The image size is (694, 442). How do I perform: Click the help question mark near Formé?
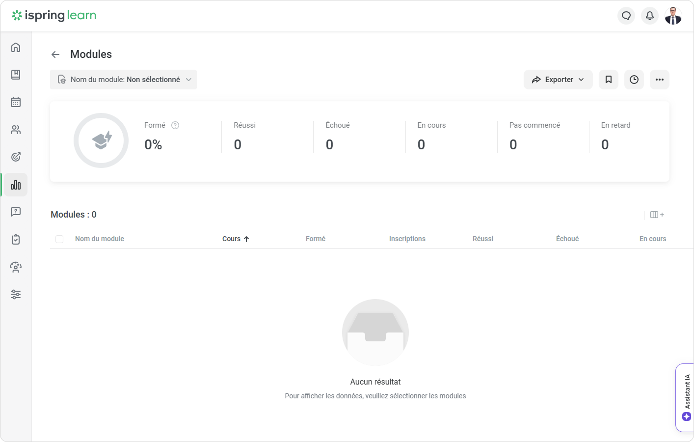pos(175,125)
